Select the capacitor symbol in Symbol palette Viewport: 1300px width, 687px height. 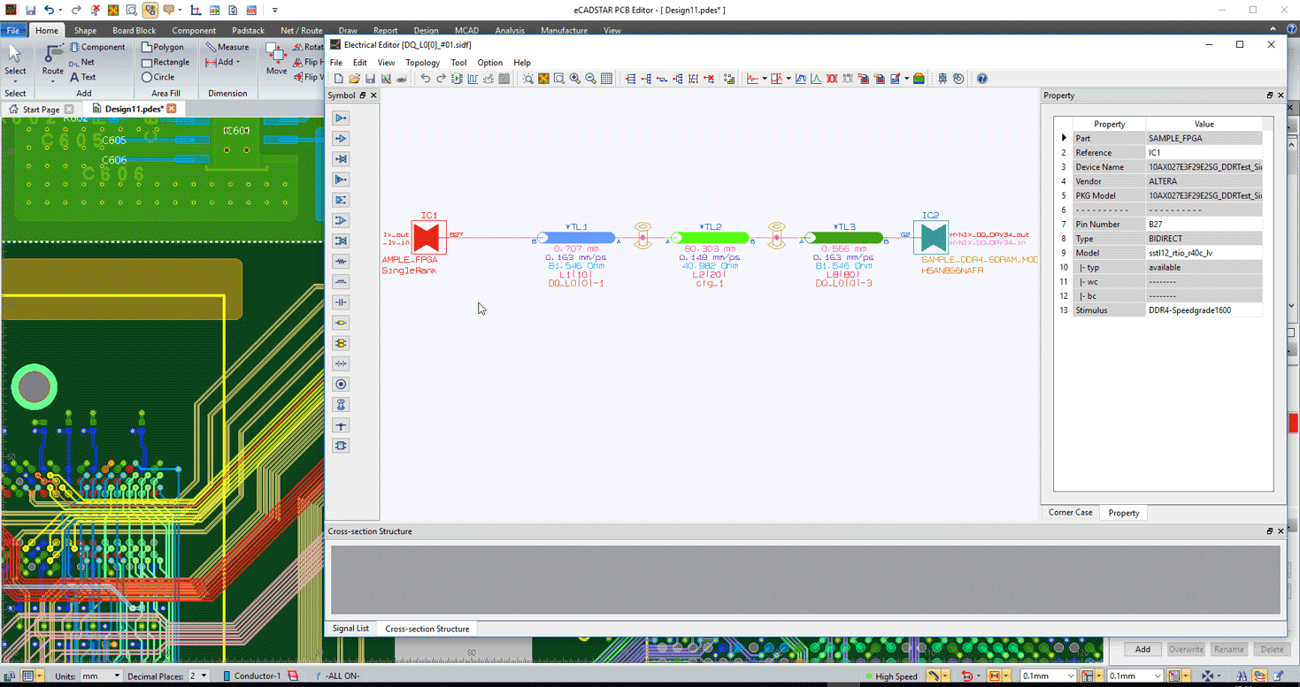pos(341,302)
